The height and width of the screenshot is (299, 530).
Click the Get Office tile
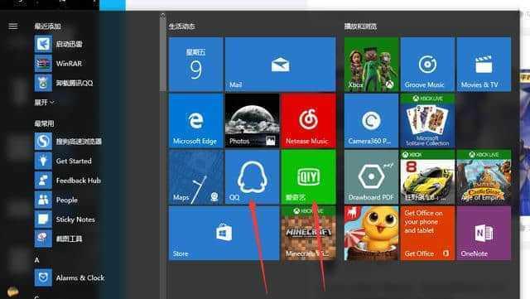(x=427, y=234)
